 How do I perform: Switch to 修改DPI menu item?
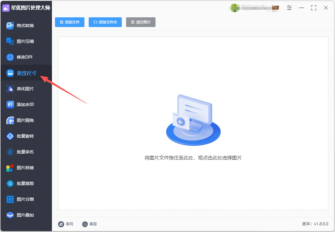click(26, 57)
